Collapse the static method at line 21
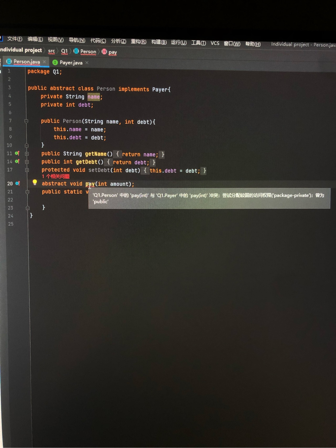The height and width of the screenshot is (448, 336). [27, 192]
